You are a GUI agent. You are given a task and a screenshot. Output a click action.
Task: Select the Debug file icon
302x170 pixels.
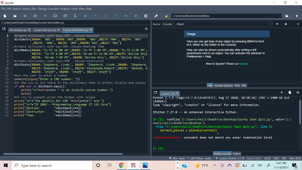point(86,16)
